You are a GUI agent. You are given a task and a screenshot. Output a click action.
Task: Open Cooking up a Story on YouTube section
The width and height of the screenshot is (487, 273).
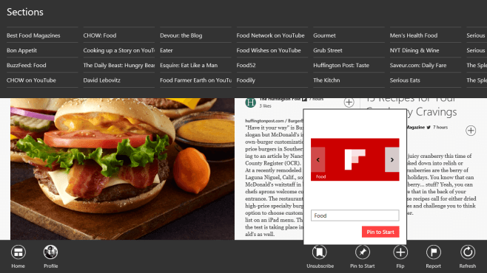tap(119, 50)
